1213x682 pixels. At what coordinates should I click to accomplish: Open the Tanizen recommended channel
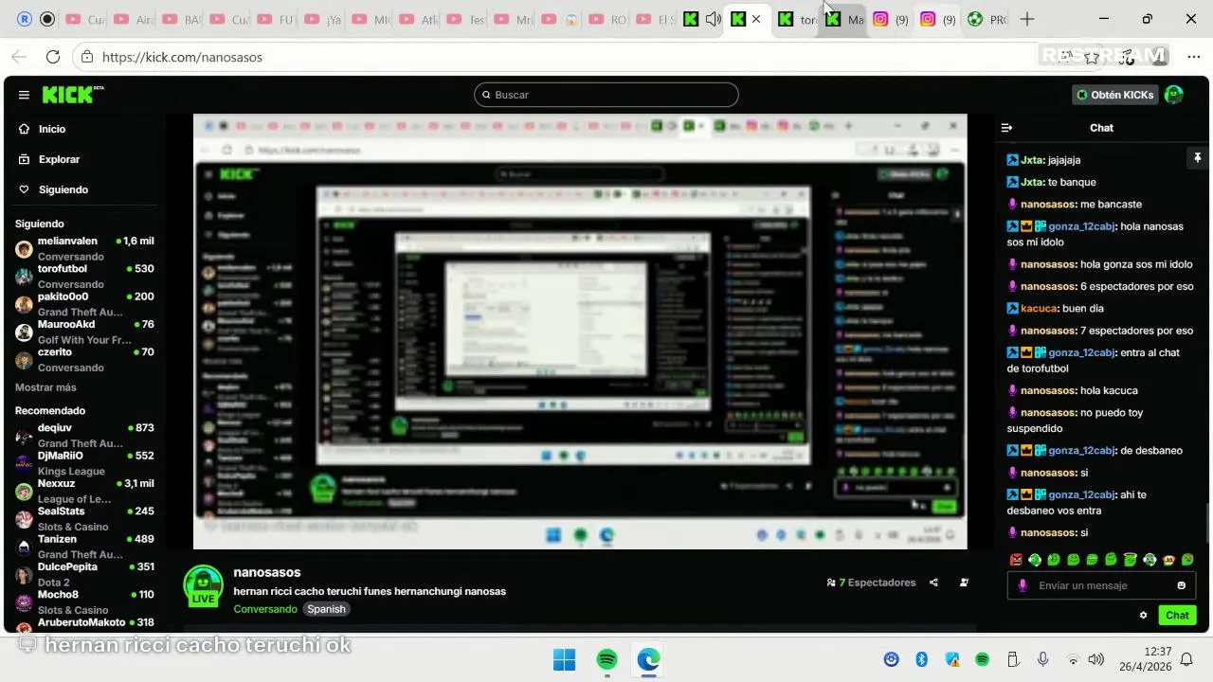84,547
